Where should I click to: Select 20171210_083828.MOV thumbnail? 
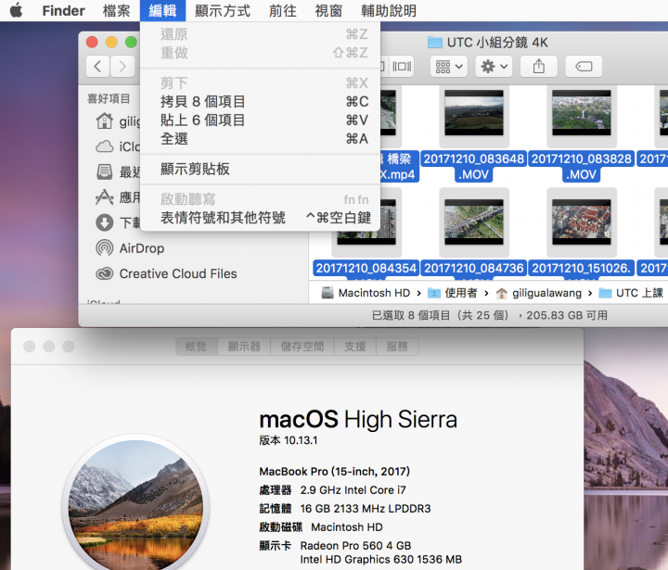pyautogui.click(x=582, y=113)
